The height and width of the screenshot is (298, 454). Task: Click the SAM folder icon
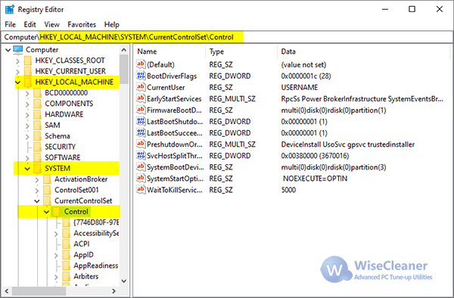click(38, 126)
